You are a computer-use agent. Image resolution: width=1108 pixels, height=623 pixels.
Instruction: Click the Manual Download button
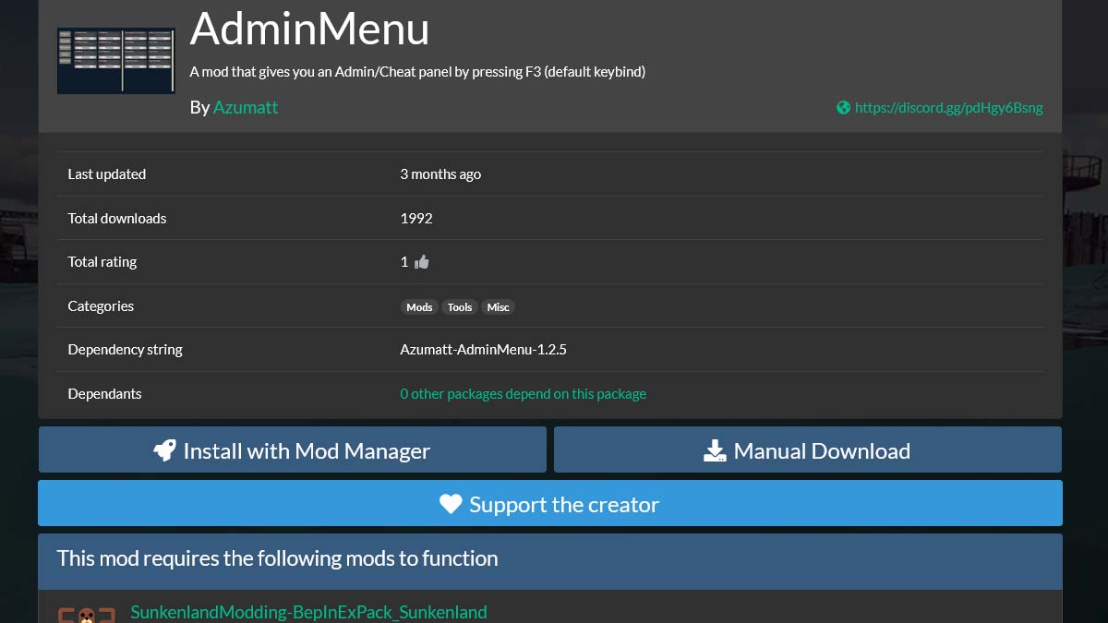click(x=807, y=450)
